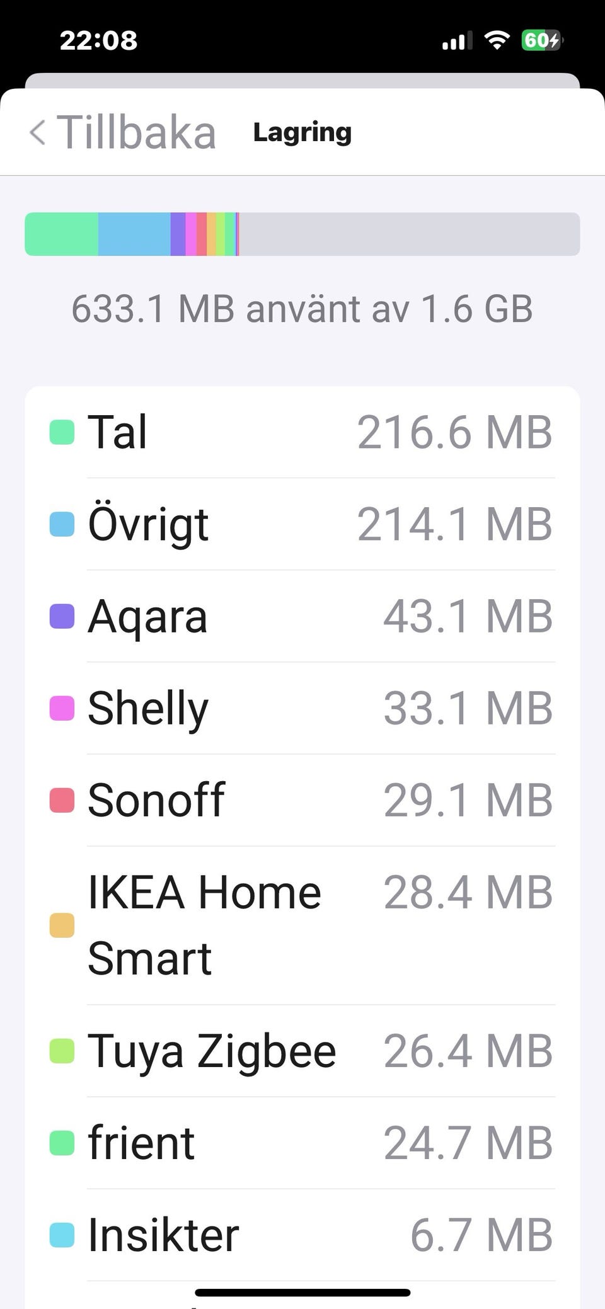
Task: Tap the 22:08 clock in status bar
Action: pyautogui.click(x=98, y=41)
